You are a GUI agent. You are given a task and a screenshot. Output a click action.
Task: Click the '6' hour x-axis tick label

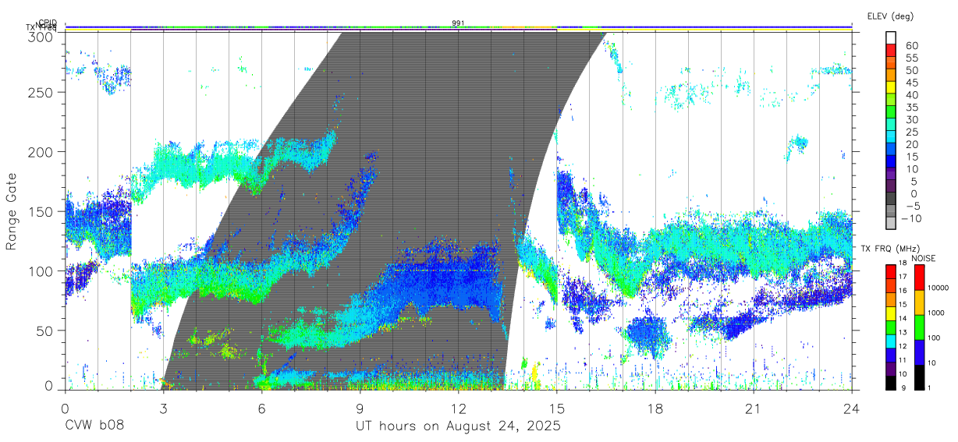pos(261,408)
